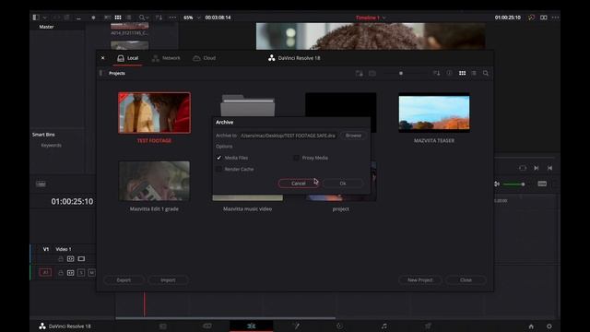Image resolution: width=590 pixels, height=332 pixels.
Task: Open timeline view options icon above timecode
Action: tap(41, 184)
